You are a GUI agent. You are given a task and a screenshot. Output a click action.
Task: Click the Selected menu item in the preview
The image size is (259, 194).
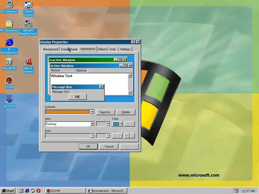tap(81, 70)
